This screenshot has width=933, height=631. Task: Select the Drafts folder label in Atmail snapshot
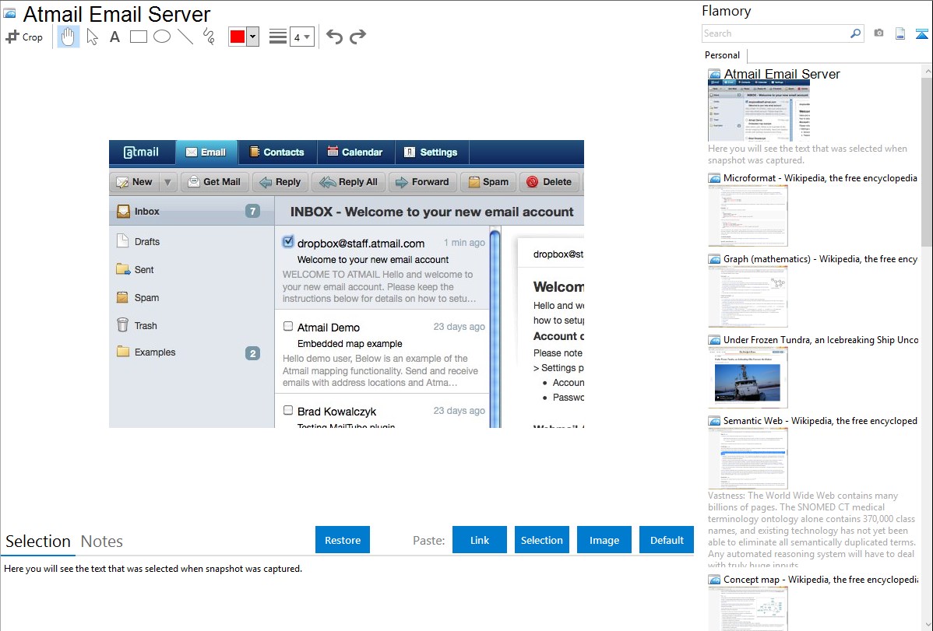click(x=147, y=241)
